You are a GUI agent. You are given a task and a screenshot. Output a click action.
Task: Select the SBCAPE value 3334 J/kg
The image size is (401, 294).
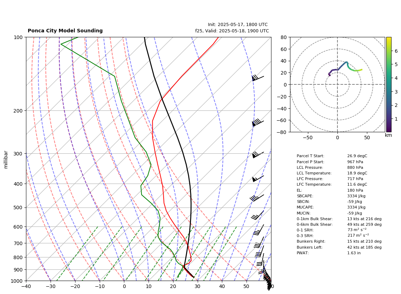(x=356, y=196)
